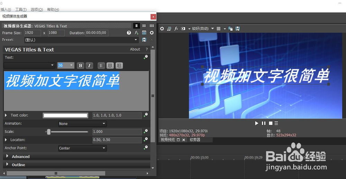Image resolution: width=346 pixels, height=179 pixels.
Task: Expand the Advanced section
Action: point(7,156)
